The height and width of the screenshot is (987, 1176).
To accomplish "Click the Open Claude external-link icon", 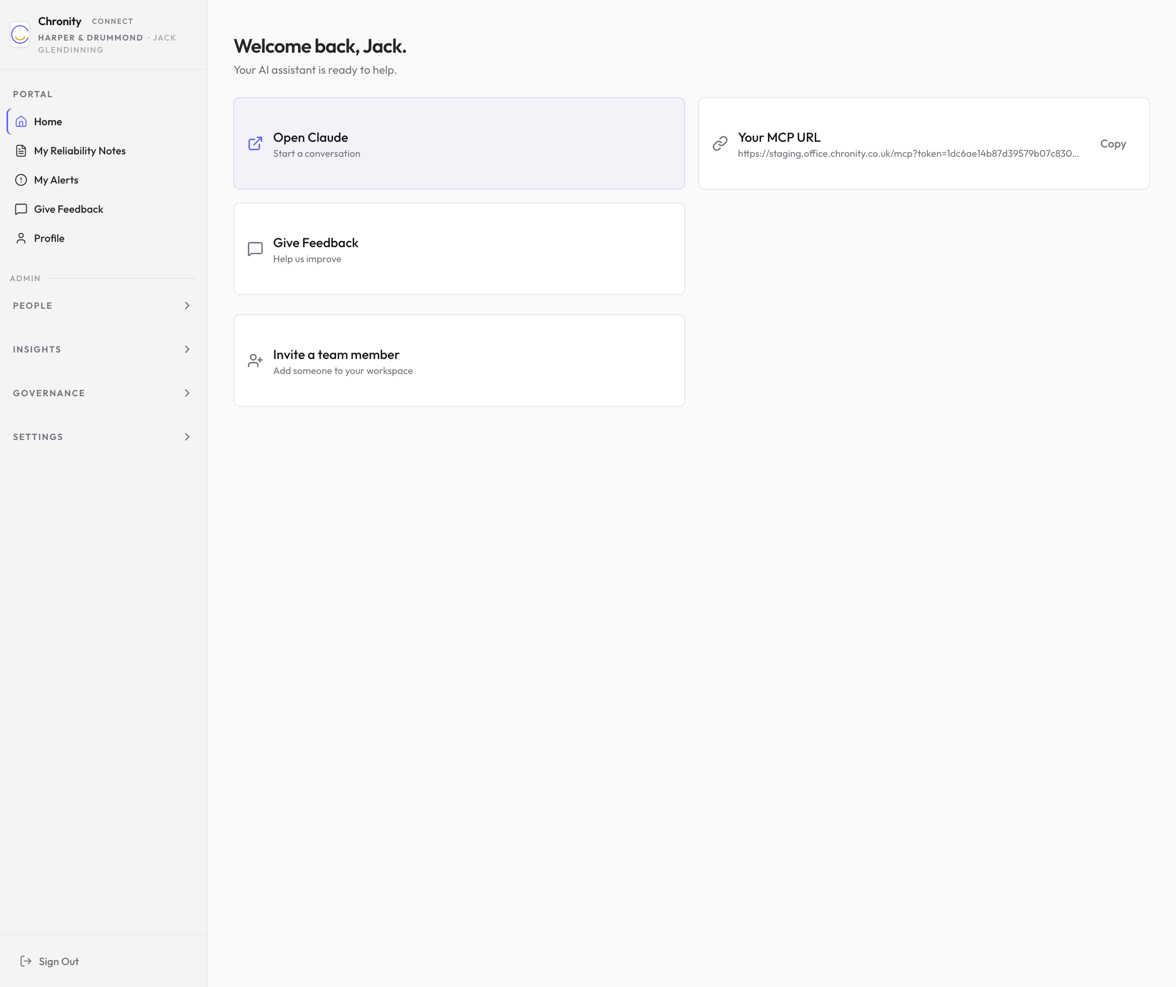I will pos(255,144).
